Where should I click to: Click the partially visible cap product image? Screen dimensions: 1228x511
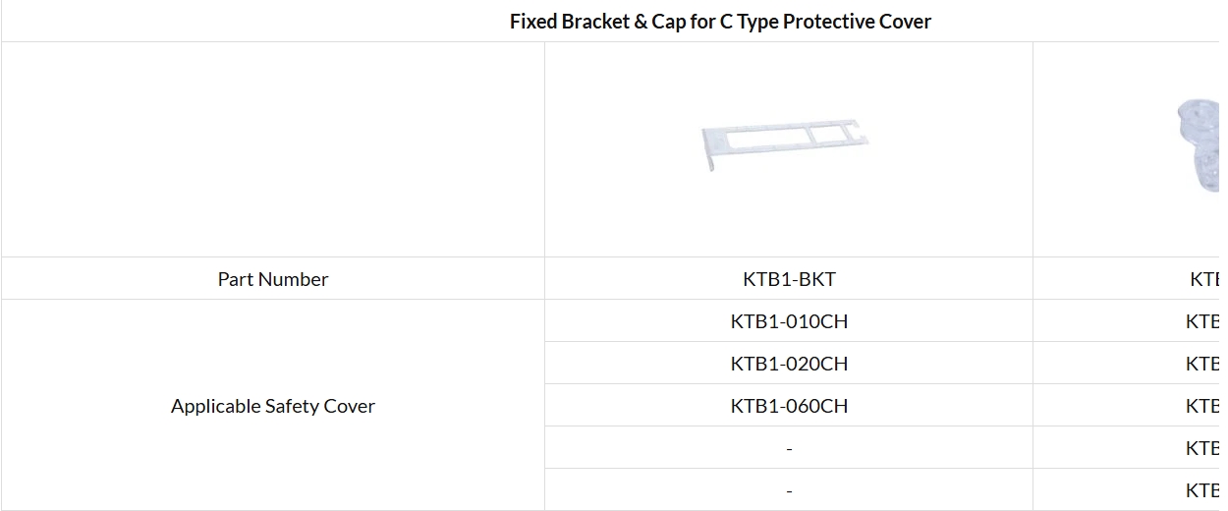1197,145
